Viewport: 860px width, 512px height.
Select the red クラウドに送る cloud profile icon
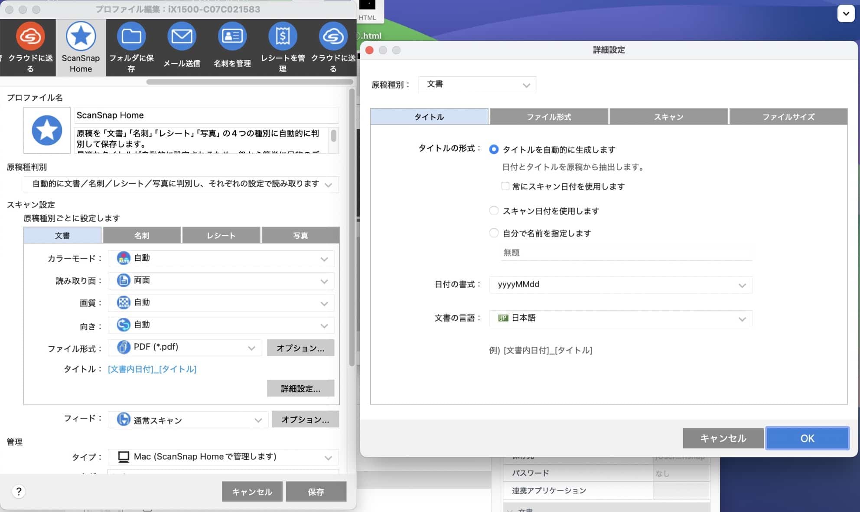tap(30, 36)
